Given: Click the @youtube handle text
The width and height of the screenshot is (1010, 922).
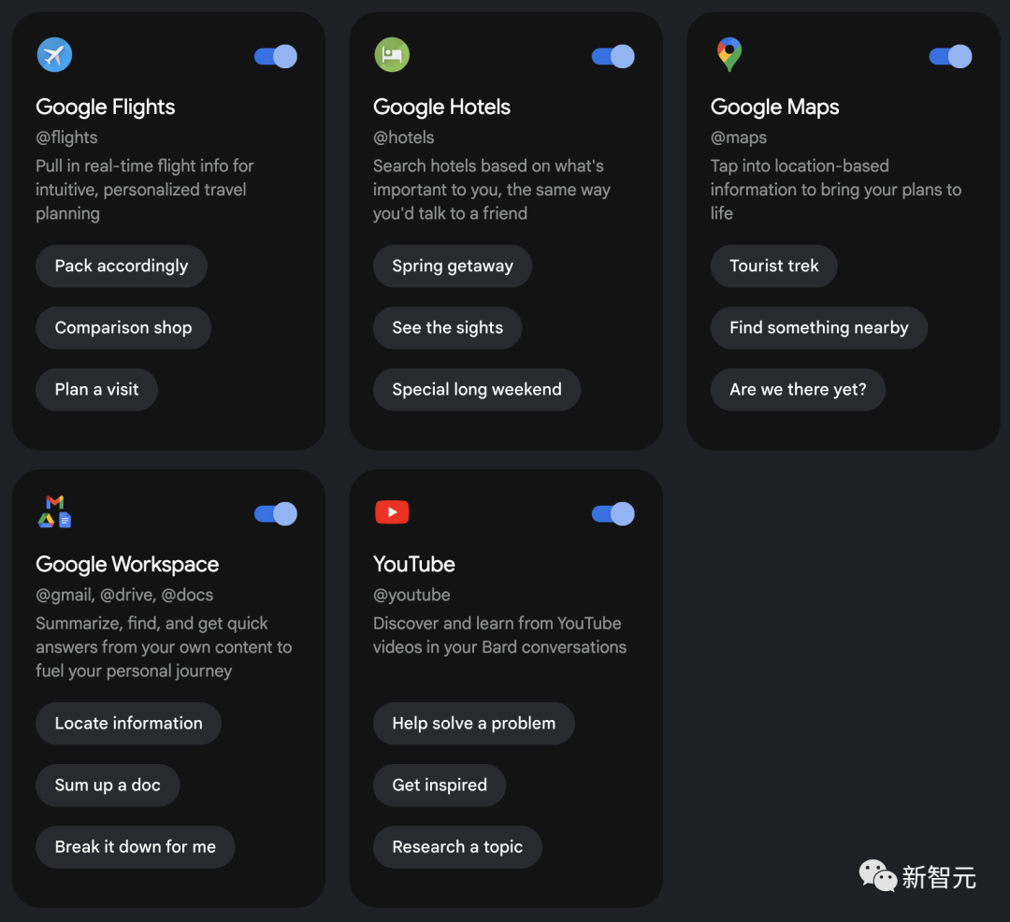Looking at the screenshot, I should click(x=411, y=595).
